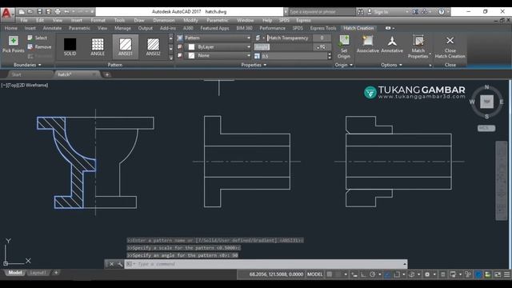This screenshot has width=512, height=288.
Task: Choose the ANGLE hatch pattern
Action: point(98,46)
